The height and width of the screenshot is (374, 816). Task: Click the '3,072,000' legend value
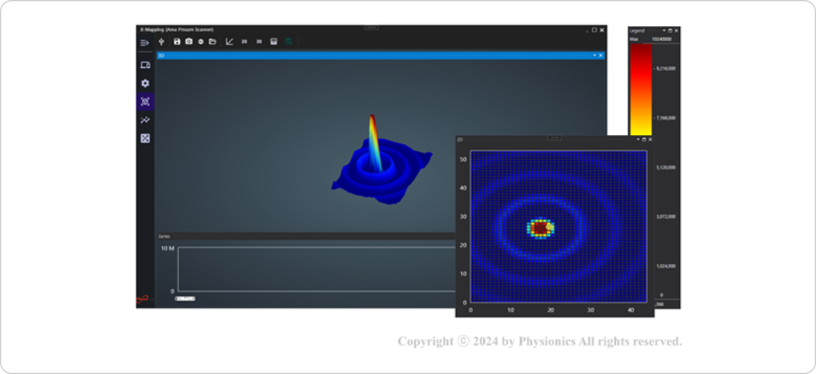coord(666,217)
